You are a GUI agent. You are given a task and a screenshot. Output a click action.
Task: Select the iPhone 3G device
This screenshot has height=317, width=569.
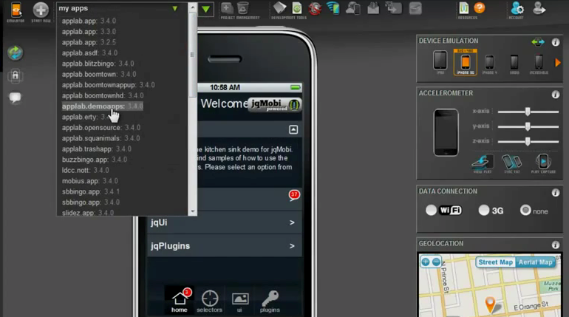(466, 62)
